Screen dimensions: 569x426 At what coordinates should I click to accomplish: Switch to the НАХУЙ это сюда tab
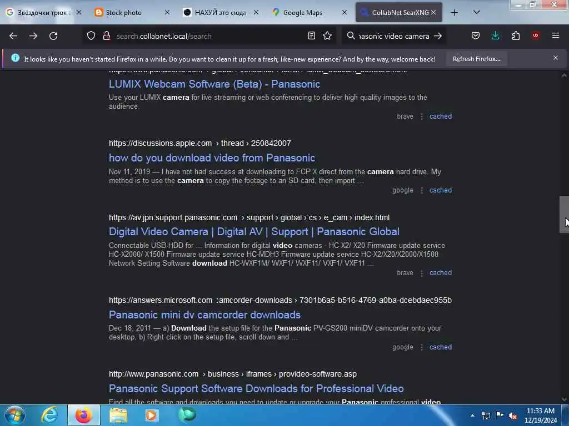coord(220,13)
